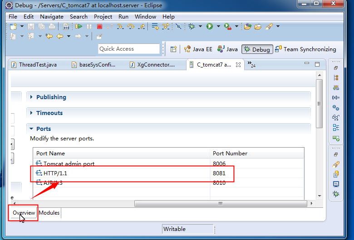Minimize the editor area
This screenshot has height=240, width=354.
[307, 63]
